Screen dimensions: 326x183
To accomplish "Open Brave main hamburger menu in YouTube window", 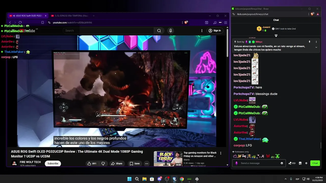I will pyautogui.click(x=225, y=22).
